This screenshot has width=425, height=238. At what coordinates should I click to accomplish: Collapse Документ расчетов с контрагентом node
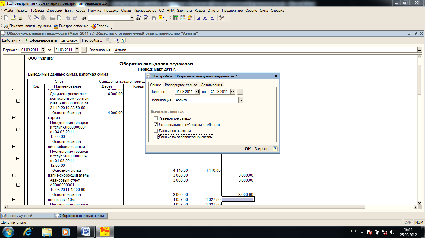pyautogui.click(x=18, y=101)
